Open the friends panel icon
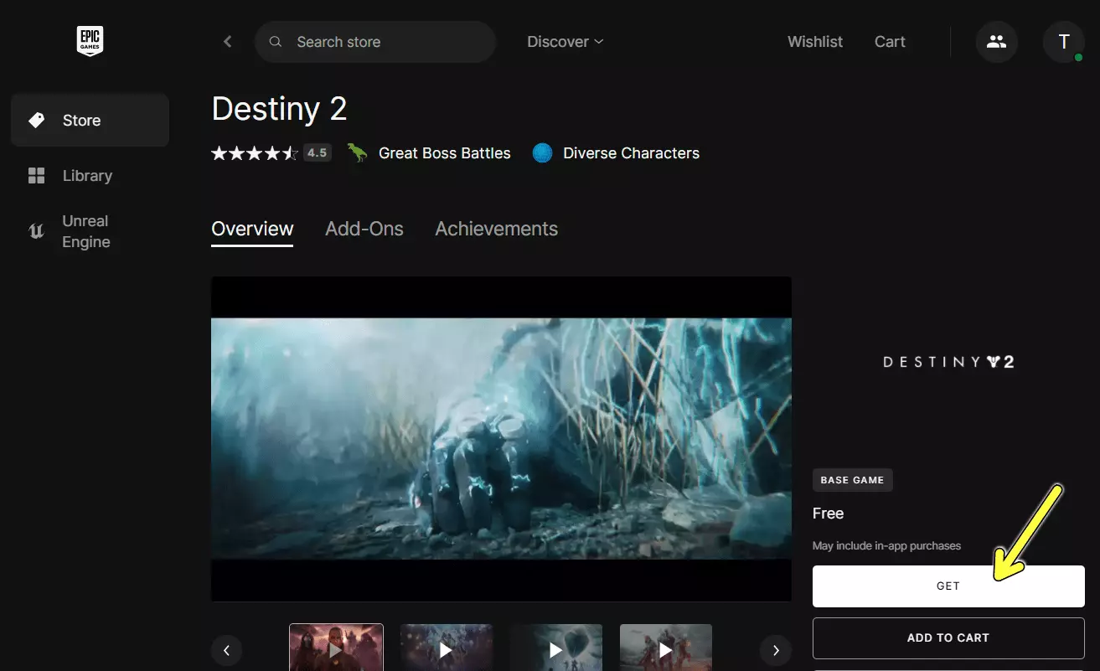The width and height of the screenshot is (1100, 671). click(996, 41)
